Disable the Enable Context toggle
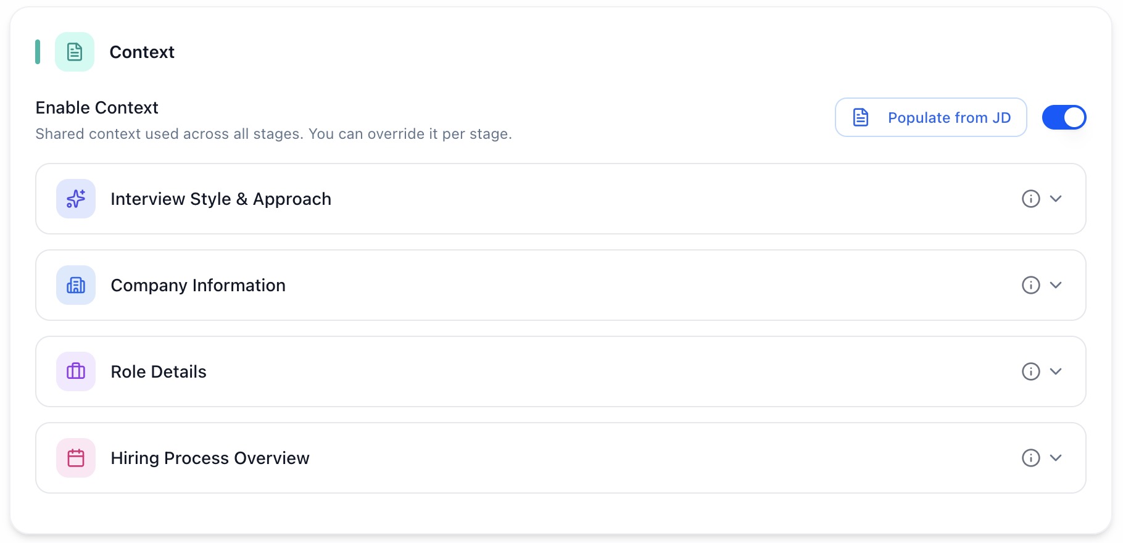1123x543 pixels. point(1064,117)
